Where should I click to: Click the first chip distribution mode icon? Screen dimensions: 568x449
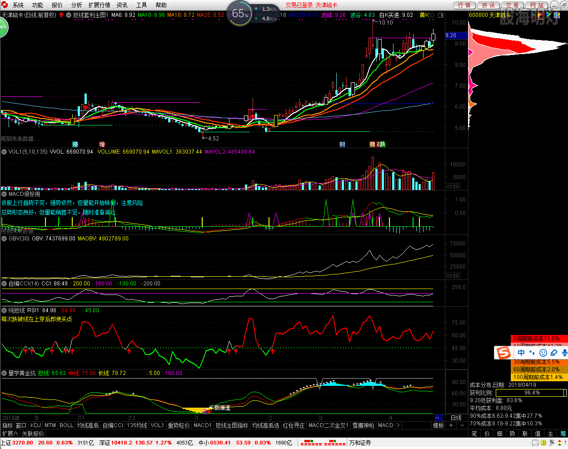[x=532, y=15]
